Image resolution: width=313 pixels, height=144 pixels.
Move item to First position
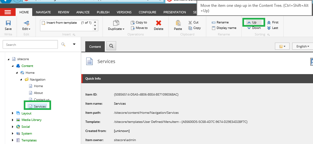[273, 22]
